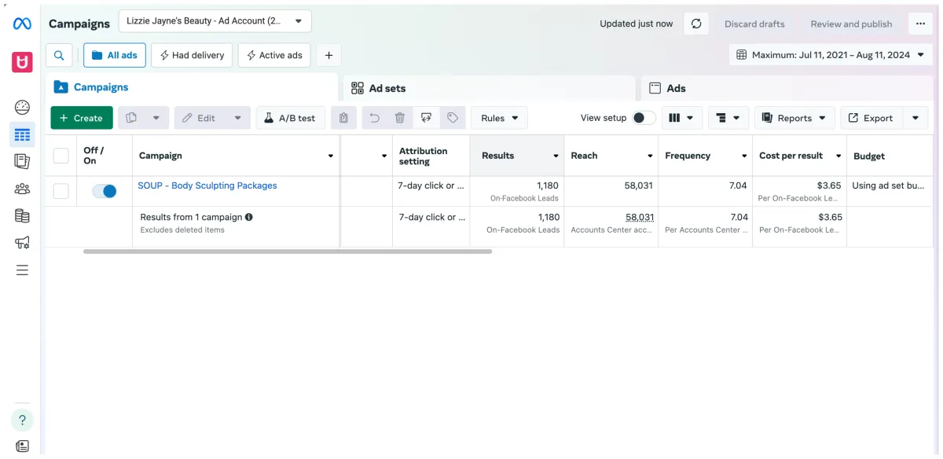The image size is (943, 459).
Task: Click the "Updated just now" status text
Action: click(637, 24)
